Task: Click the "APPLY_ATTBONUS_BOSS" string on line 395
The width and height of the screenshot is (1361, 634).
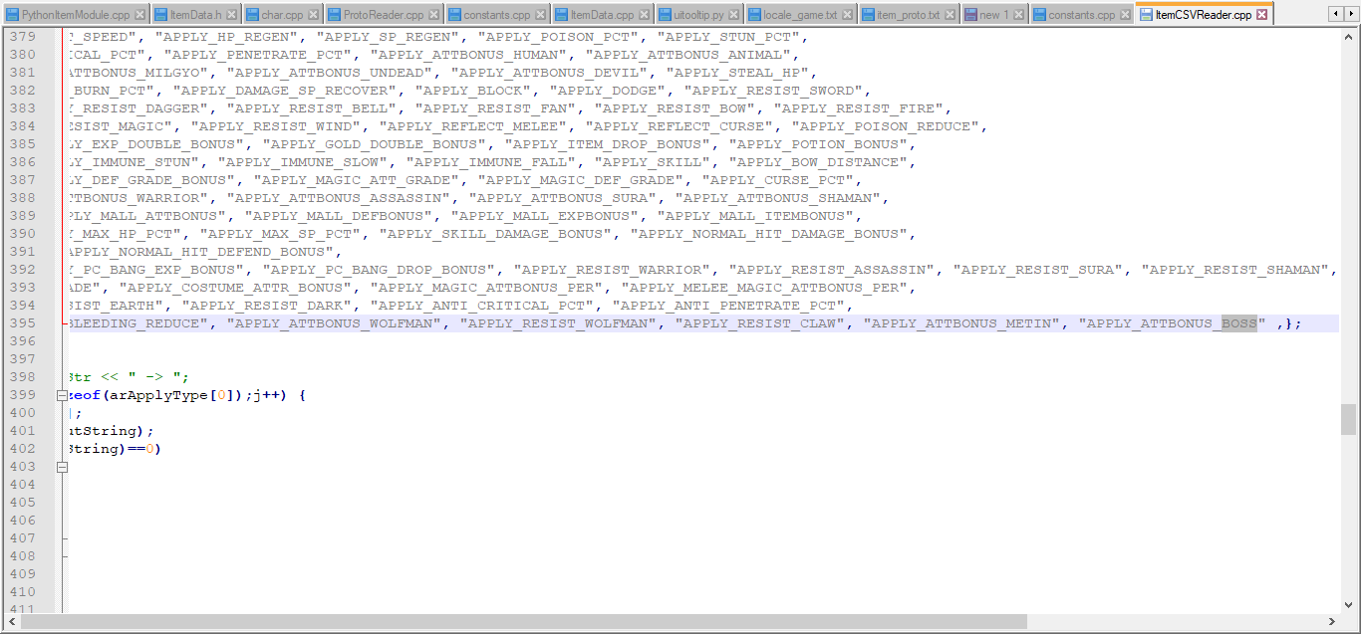Action: [1173, 323]
